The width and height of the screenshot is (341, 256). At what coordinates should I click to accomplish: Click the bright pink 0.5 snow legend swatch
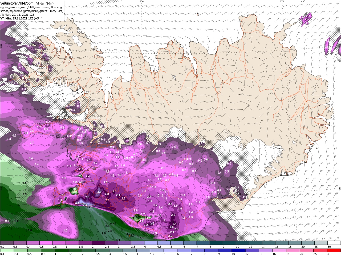46,243
